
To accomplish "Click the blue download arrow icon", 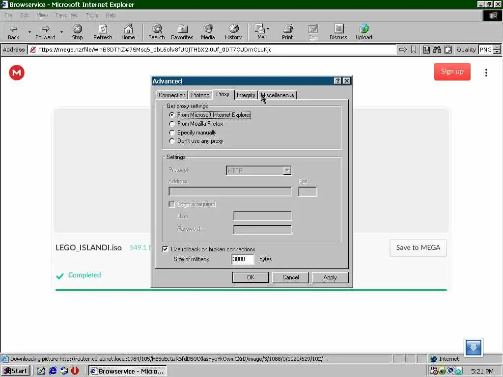I will pos(473,347).
